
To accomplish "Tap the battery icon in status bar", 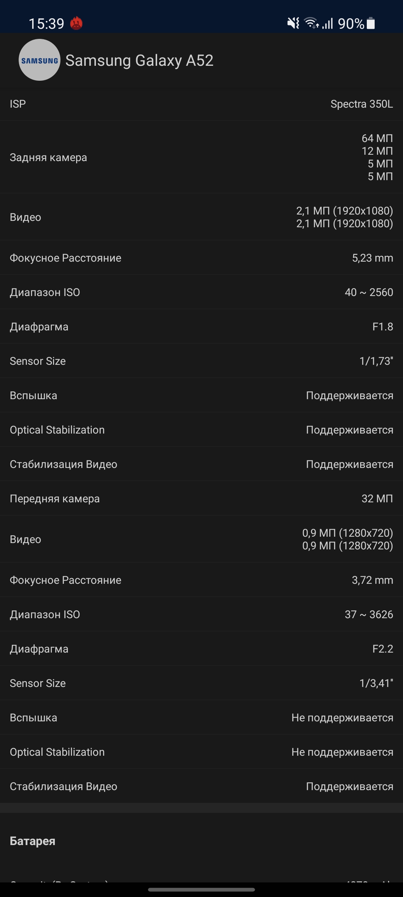I will pos(371,23).
